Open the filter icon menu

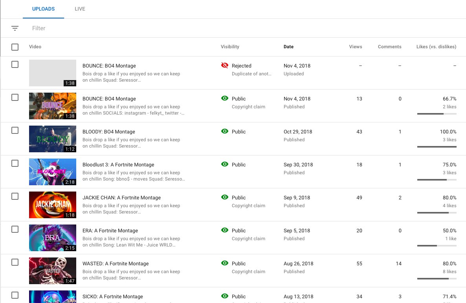[15, 28]
